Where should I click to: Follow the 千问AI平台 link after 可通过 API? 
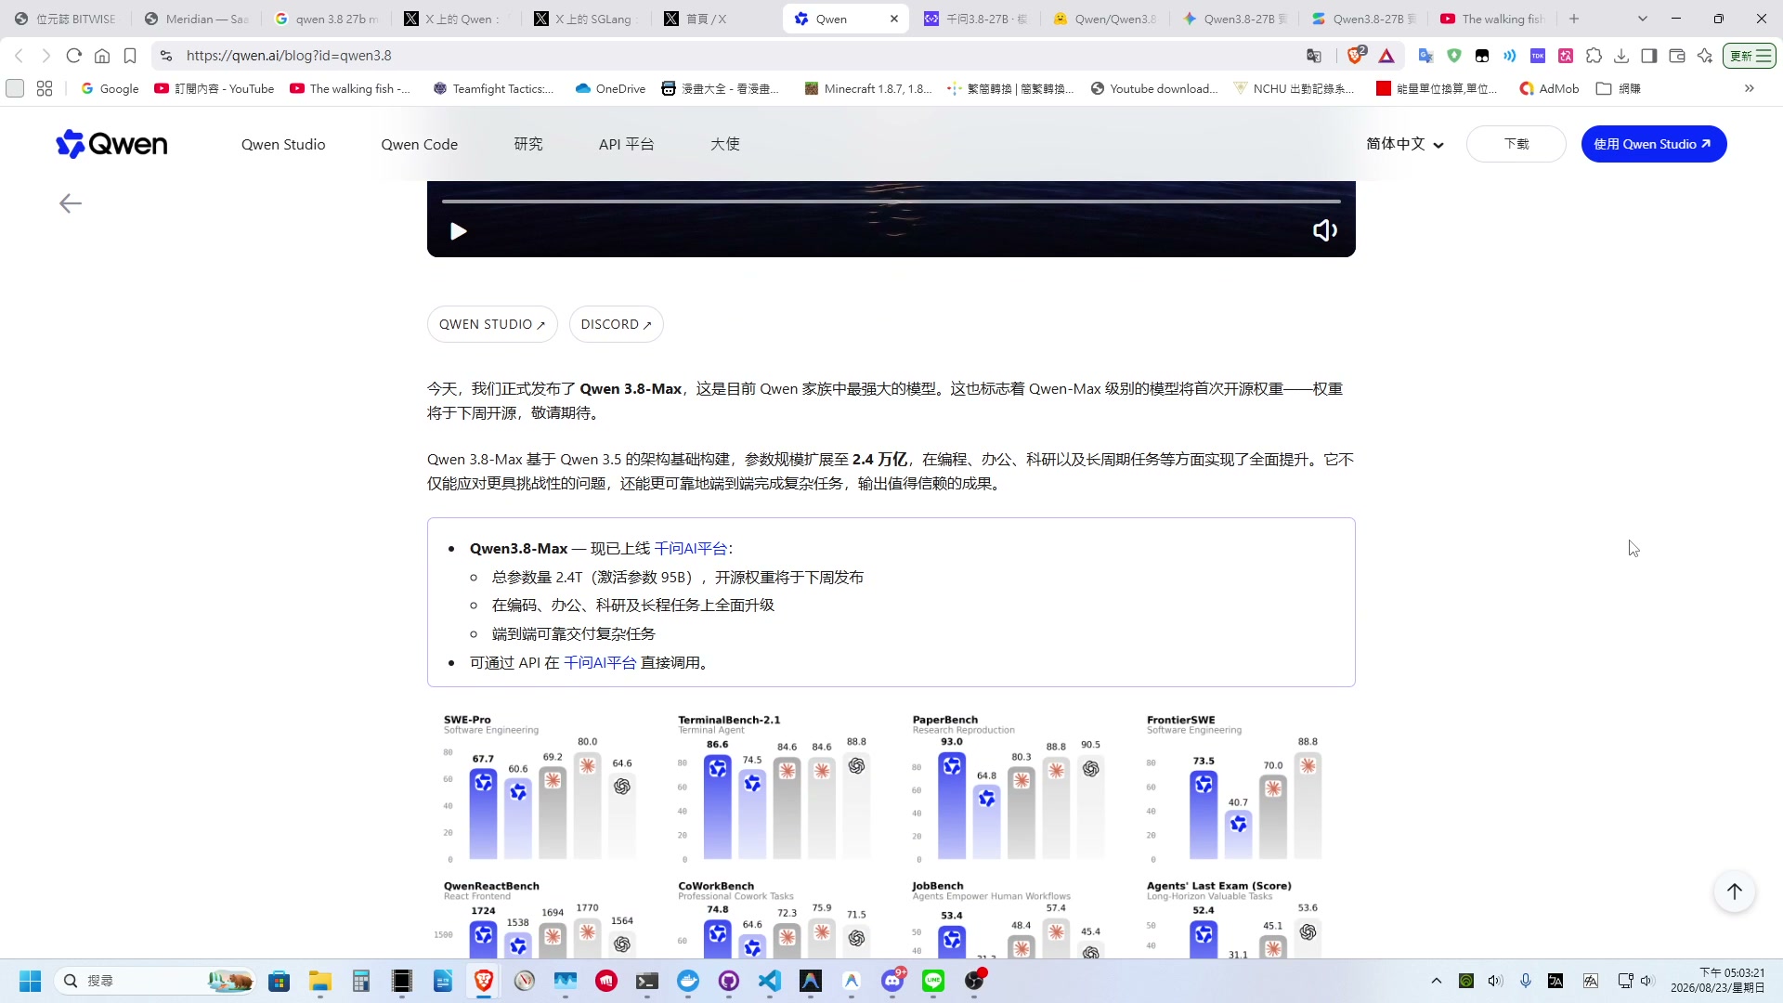tap(600, 663)
